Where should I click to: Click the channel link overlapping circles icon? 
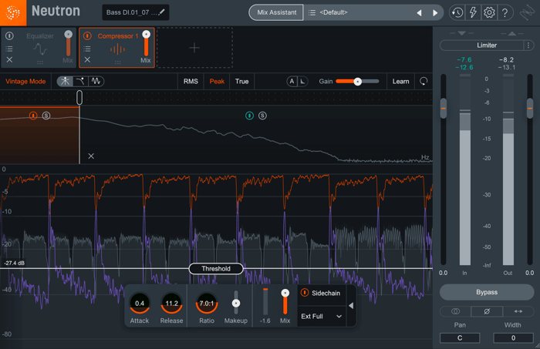point(455,311)
